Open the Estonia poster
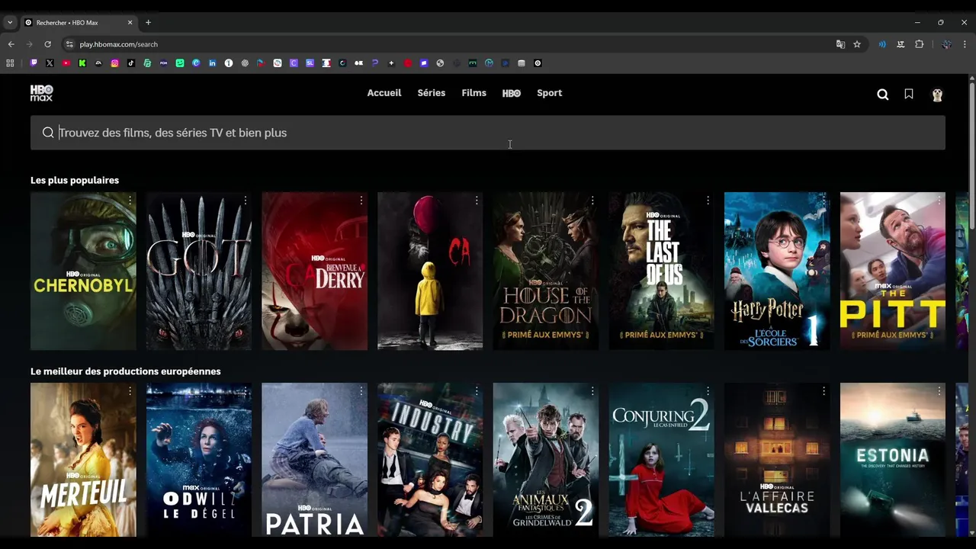Viewport: 976px width, 549px height. tap(893, 461)
